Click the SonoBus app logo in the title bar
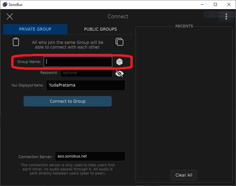Viewport: 236px width, 186px height. pos(5,4)
